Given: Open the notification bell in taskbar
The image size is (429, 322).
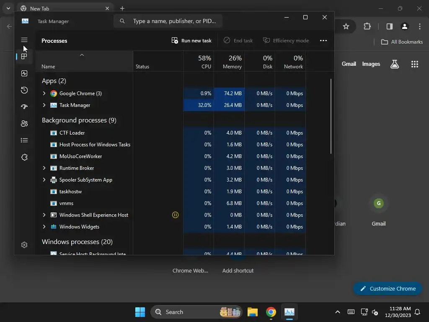Looking at the screenshot, I should tap(418, 312).
